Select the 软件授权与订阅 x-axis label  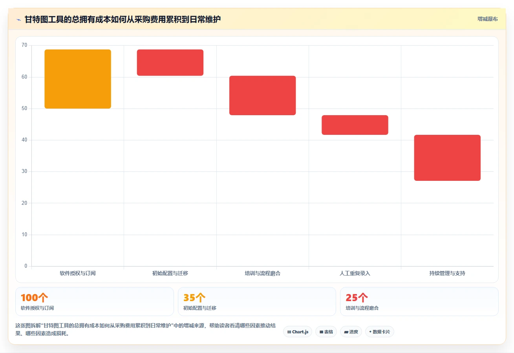(78, 273)
